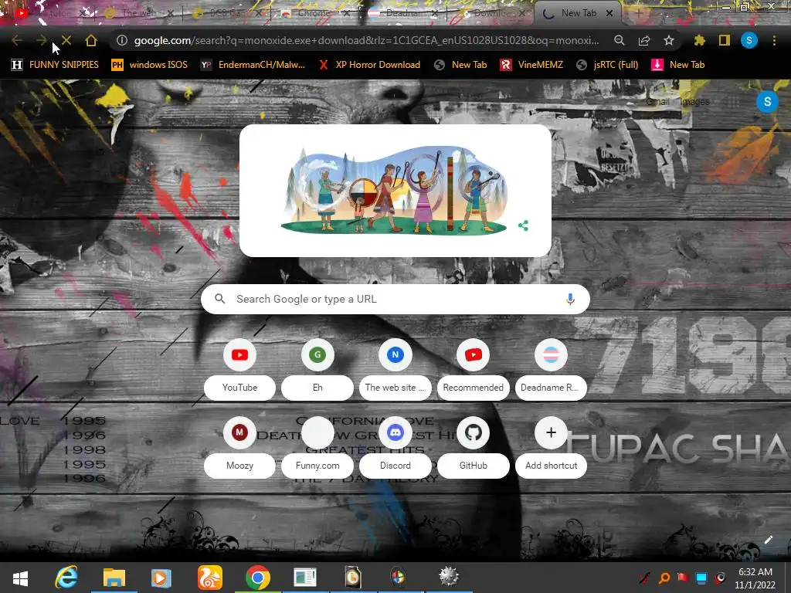Launch Internet Explorer from taskbar

(x=66, y=578)
